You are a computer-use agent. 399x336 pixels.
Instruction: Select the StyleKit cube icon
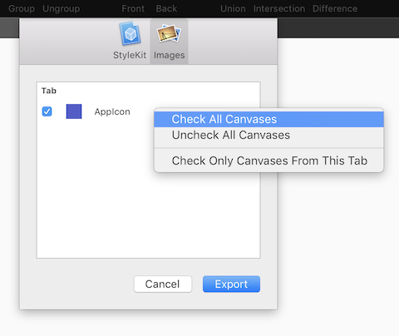(130, 34)
